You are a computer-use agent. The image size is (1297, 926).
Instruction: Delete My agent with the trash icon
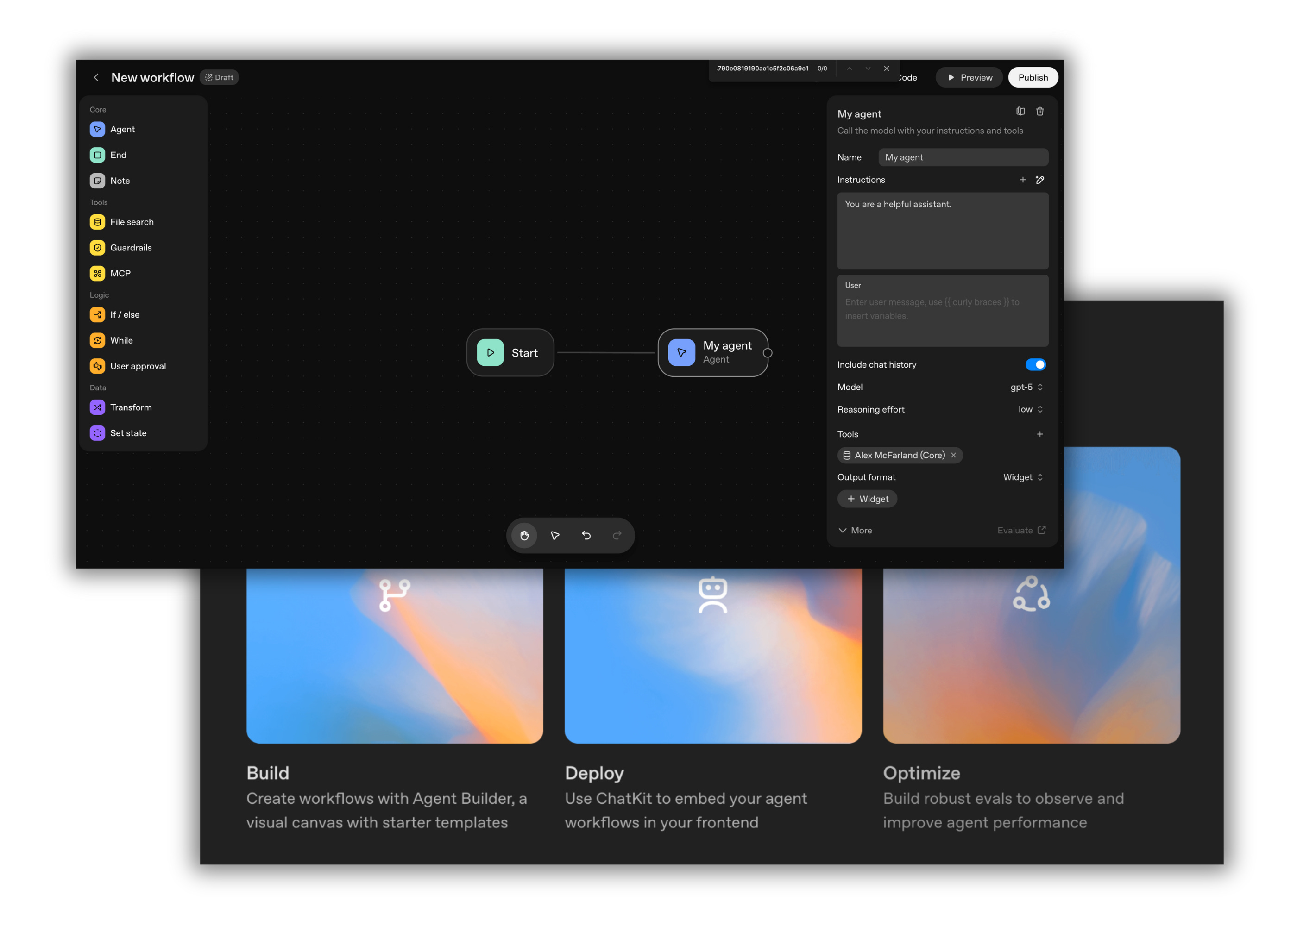tap(1039, 111)
